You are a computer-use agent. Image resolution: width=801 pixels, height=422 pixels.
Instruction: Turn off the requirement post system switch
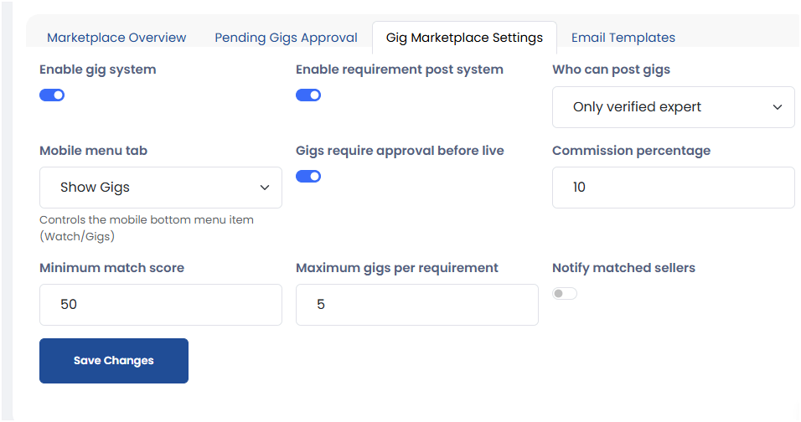click(x=308, y=95)
